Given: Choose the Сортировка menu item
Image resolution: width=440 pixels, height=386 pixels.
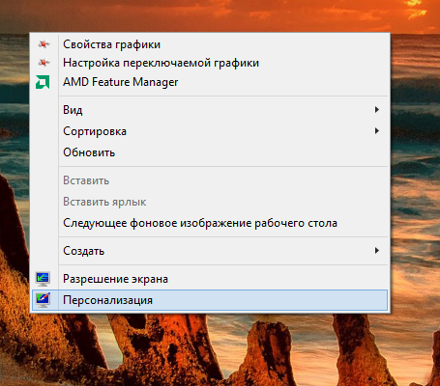Looking at the screenshot, I should pyautogui.click(x=210, y=131).
